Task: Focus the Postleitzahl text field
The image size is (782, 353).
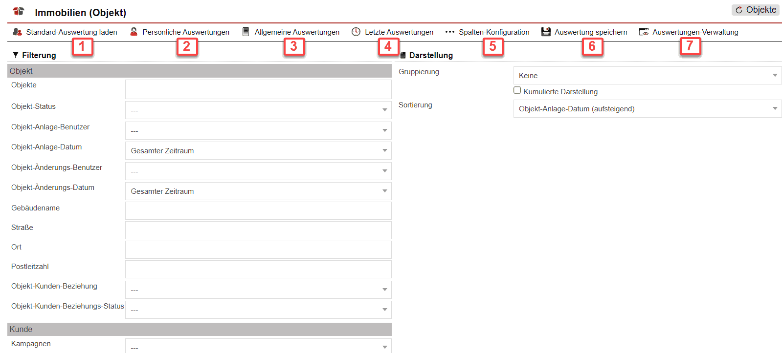Action: point(258,269)
